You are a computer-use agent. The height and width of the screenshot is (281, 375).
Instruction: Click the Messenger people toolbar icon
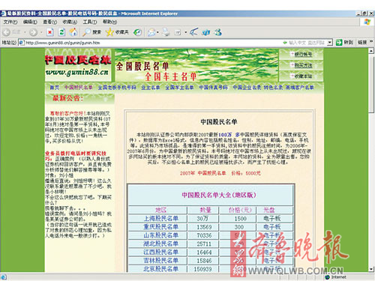tap(218, 32)
